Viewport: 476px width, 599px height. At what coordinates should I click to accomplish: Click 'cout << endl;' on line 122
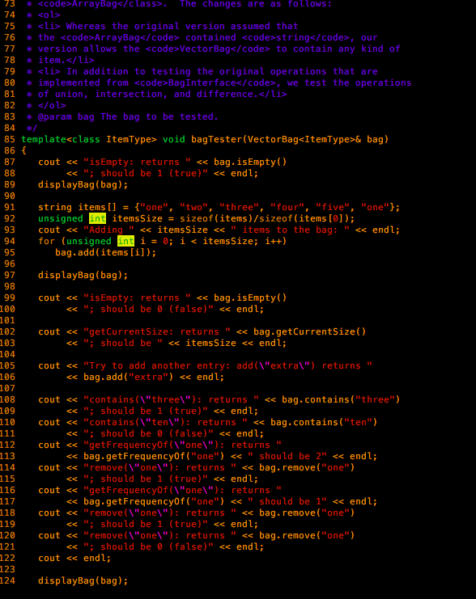coord(74,558)
